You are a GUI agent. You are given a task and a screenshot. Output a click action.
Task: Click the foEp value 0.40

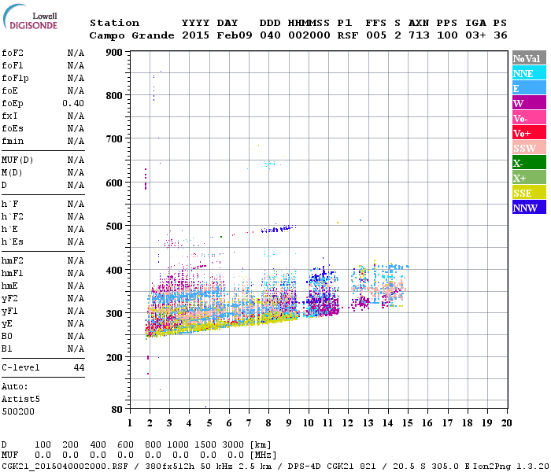pyautogui.click(x=73, y=103)
